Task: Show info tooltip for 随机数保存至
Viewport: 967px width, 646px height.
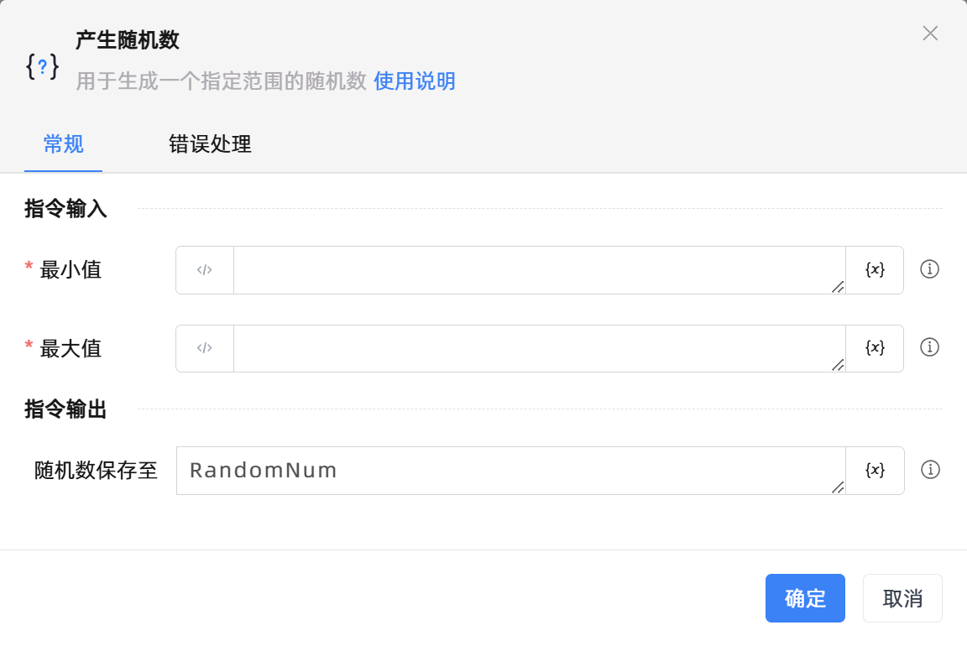Action: 929,470
